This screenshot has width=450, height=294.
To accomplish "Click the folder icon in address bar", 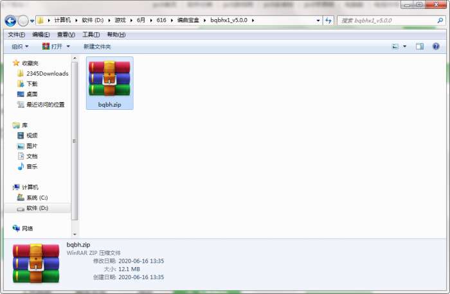I will pyautogui.click(x=40, y=21).
